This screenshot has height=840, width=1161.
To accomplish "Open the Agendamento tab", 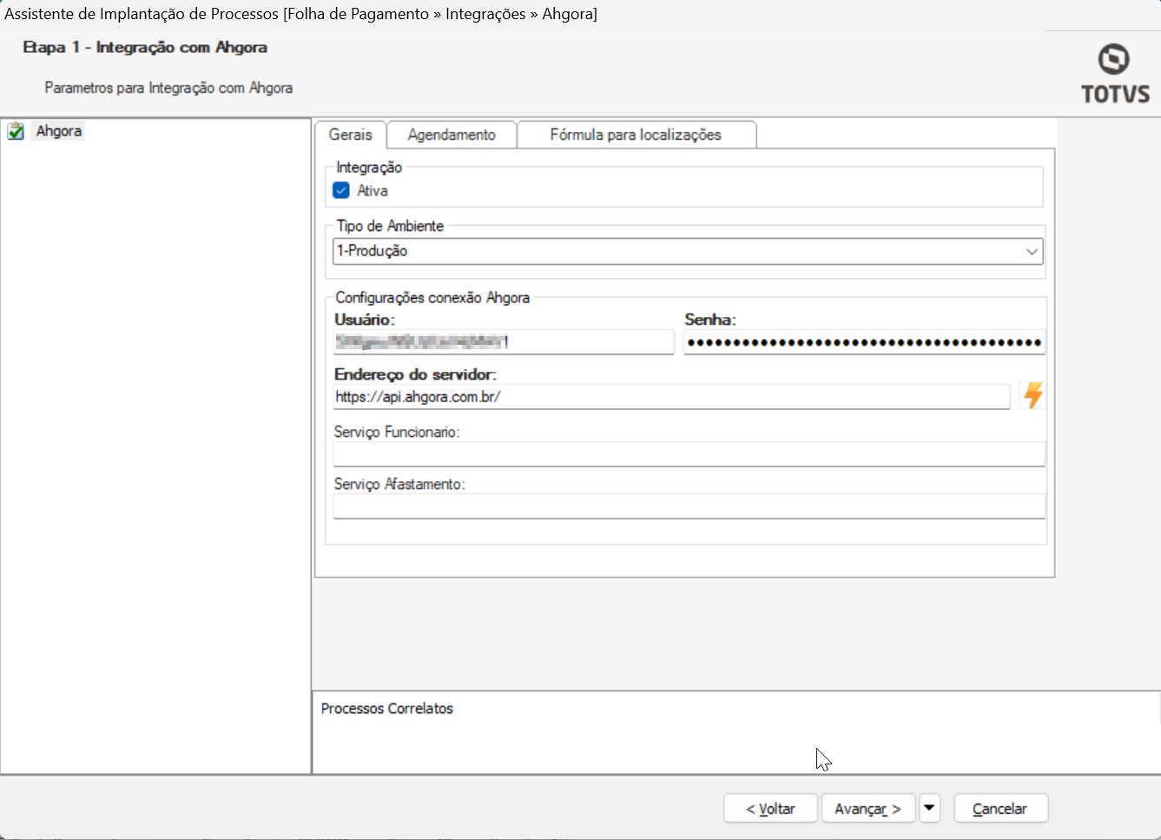I will 452,135.
